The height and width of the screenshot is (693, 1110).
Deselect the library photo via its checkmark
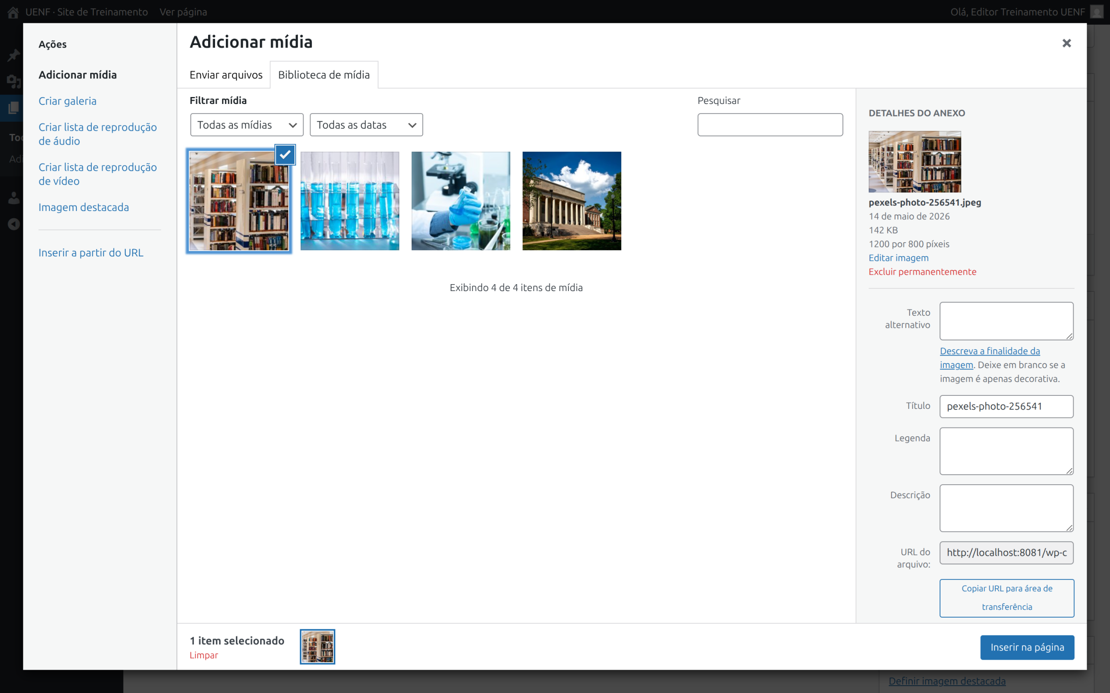pos(285,155)
